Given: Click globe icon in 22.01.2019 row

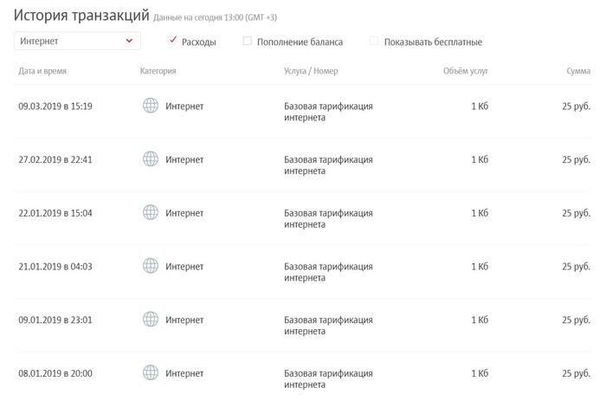Looking at the screenshot, I should point(151,212).
